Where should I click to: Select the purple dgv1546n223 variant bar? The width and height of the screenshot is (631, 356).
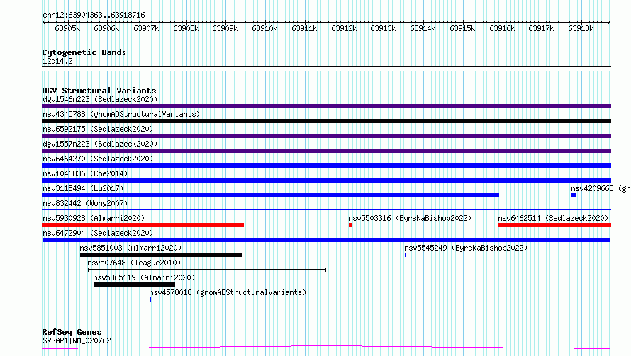(326, 106)
